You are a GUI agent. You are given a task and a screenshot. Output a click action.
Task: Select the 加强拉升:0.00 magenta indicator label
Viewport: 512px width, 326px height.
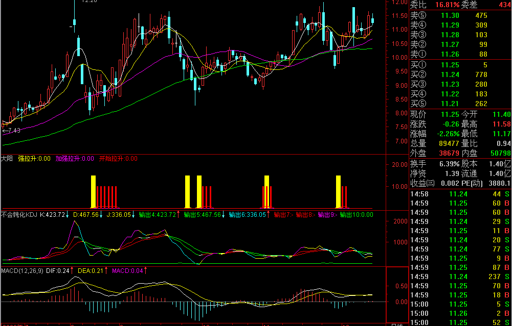coord(75,159)
